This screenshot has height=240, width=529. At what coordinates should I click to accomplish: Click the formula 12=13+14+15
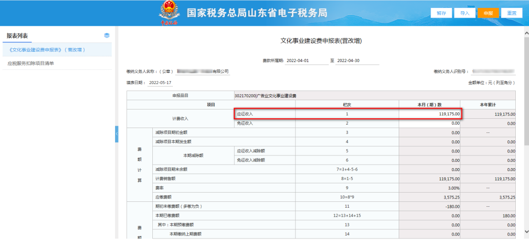[347, 216]
